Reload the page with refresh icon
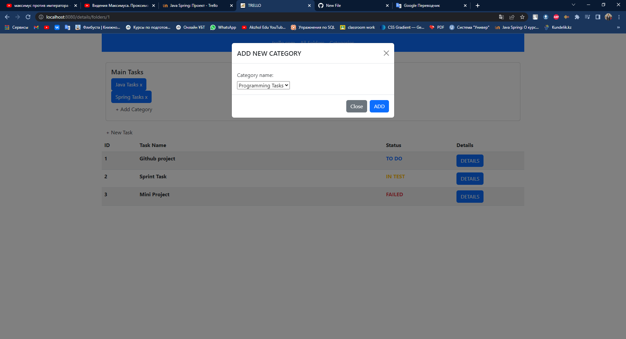 (x=28, y=17)
